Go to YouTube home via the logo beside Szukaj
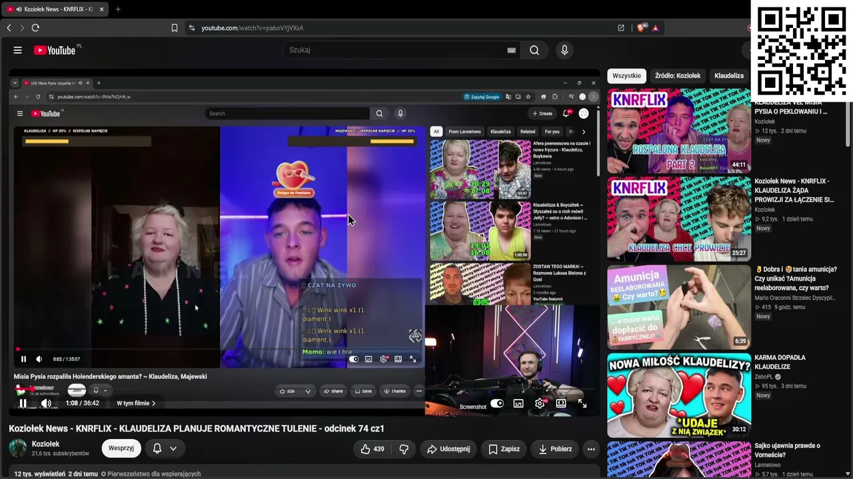 pos(56,50)
